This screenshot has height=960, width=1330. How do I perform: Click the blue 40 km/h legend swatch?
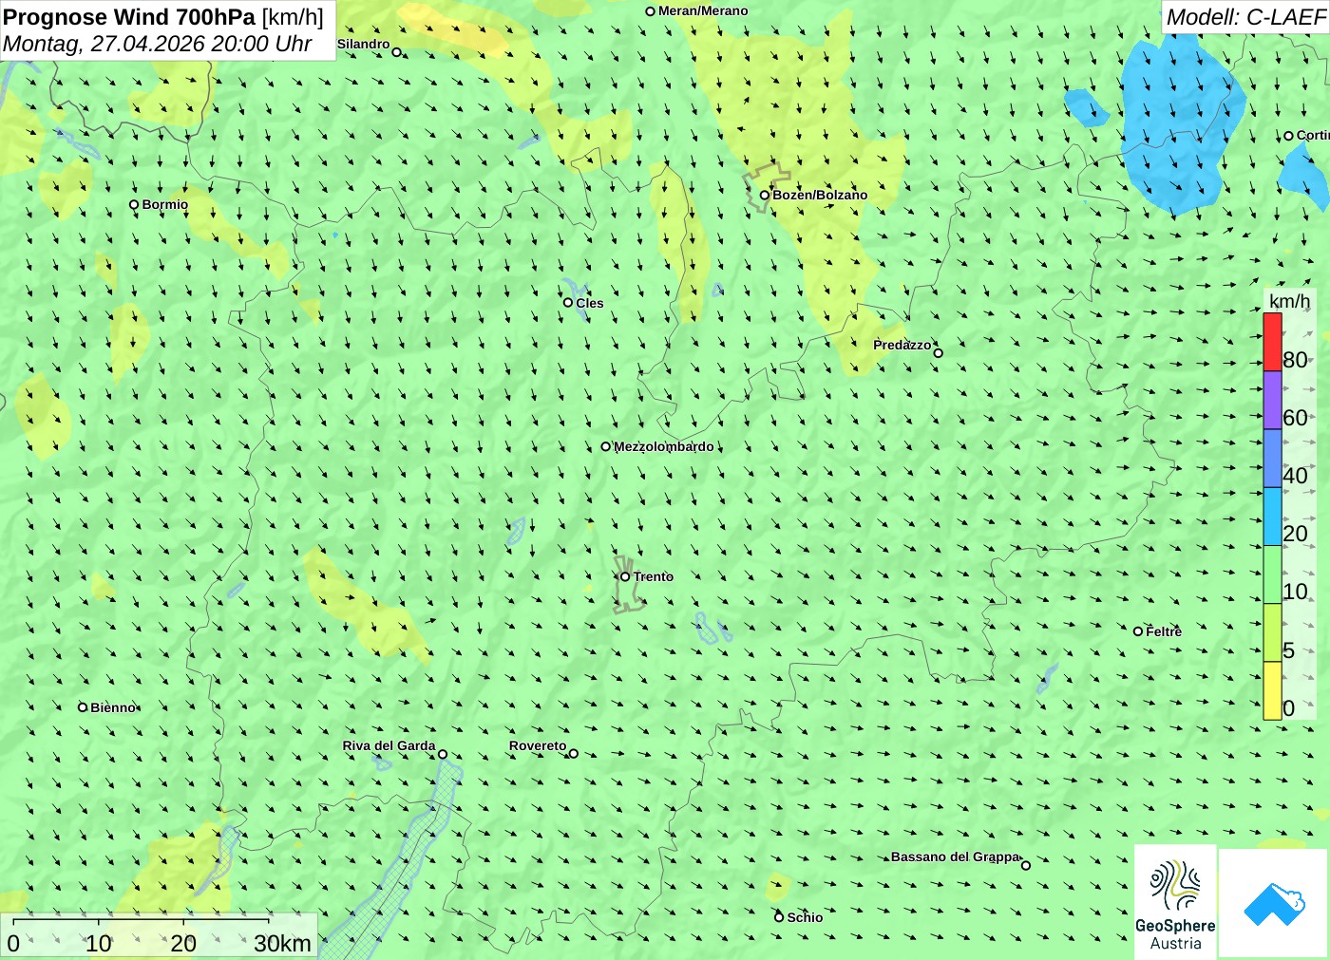(x=1272, y=459)
